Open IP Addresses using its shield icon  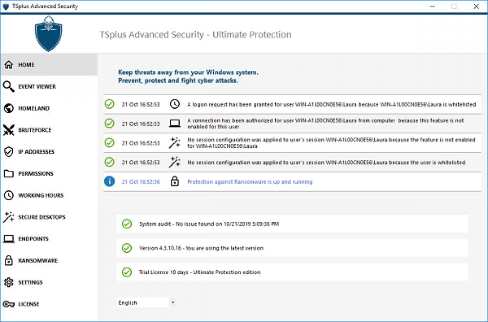pyautogui.click(x=8, y=152)
